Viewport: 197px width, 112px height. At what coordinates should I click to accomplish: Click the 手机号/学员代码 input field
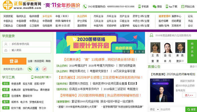27,44
